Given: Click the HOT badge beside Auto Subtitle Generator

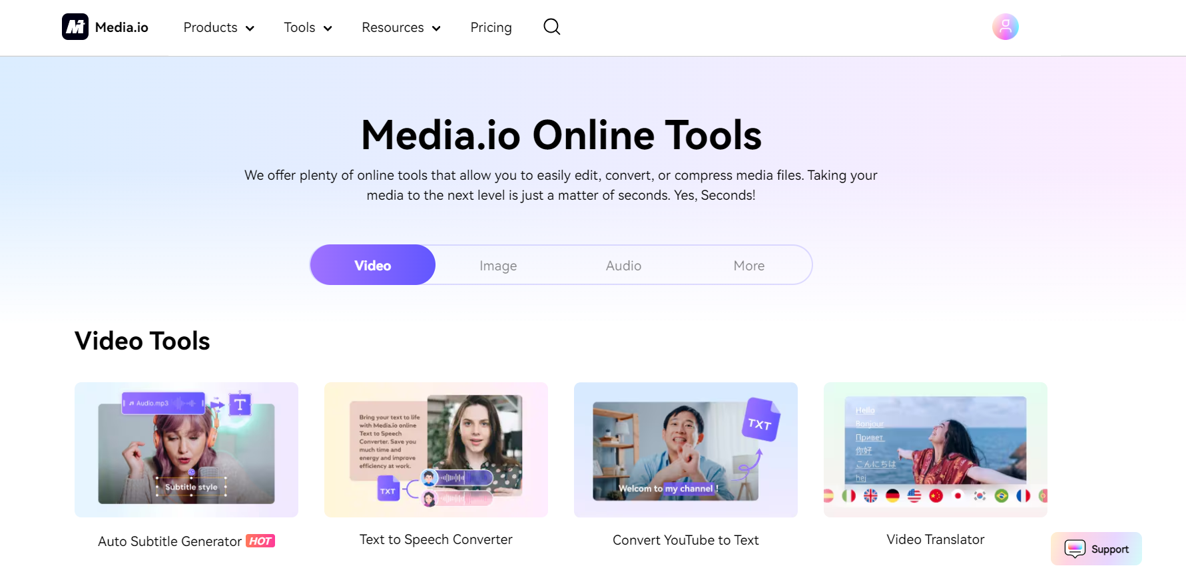Looking at the screenshot, I should tap(260, 541).
